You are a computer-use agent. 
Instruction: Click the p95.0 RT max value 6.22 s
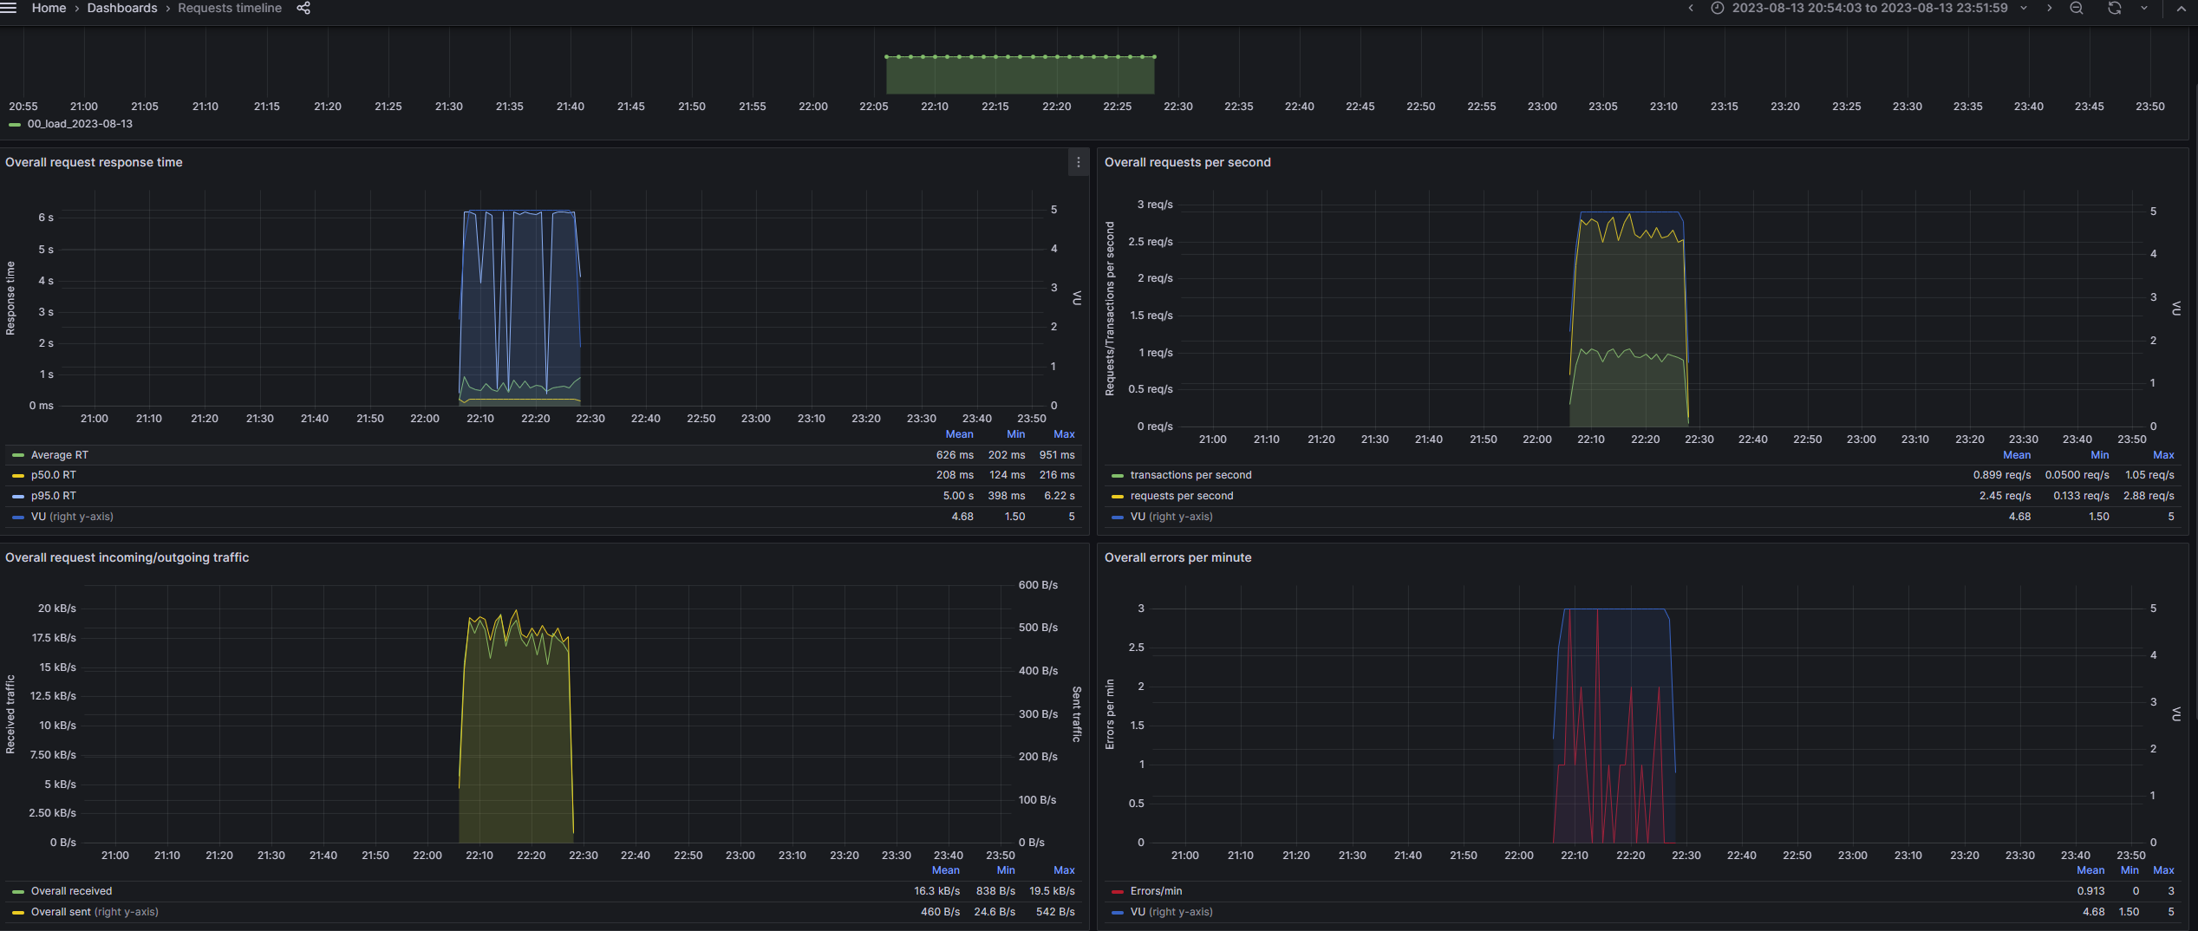coord(1059,496)
